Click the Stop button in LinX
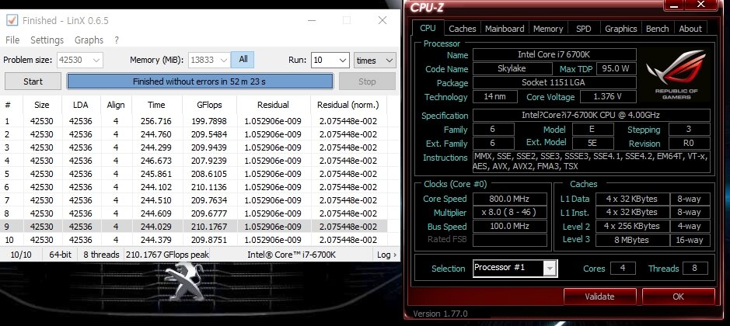 pos(367,81)
